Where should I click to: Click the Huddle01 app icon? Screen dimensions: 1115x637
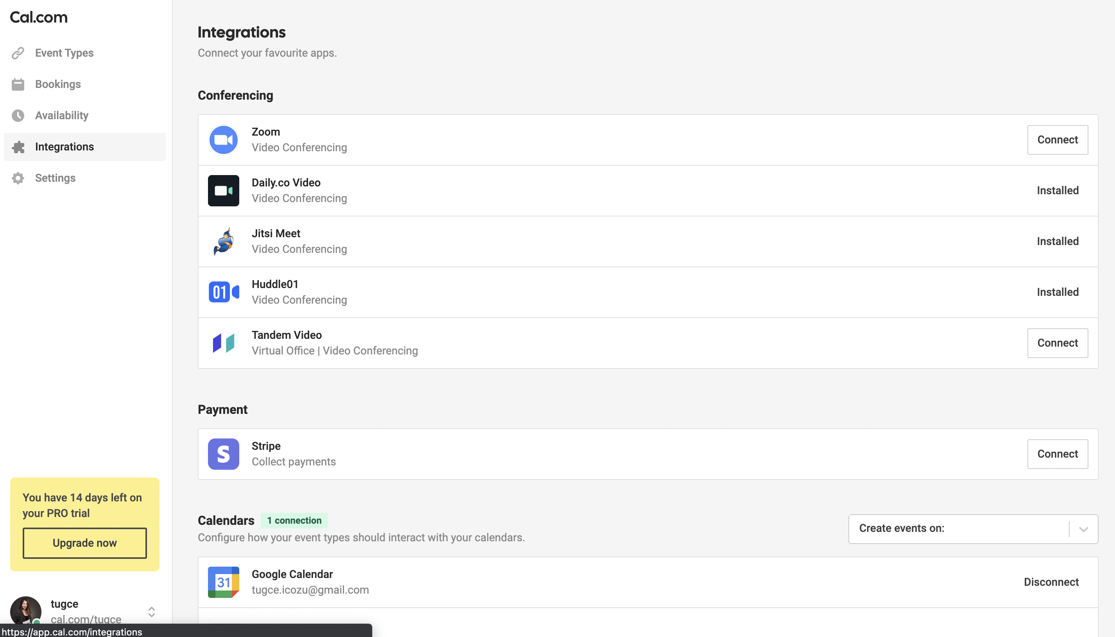[x=223, y=292]
